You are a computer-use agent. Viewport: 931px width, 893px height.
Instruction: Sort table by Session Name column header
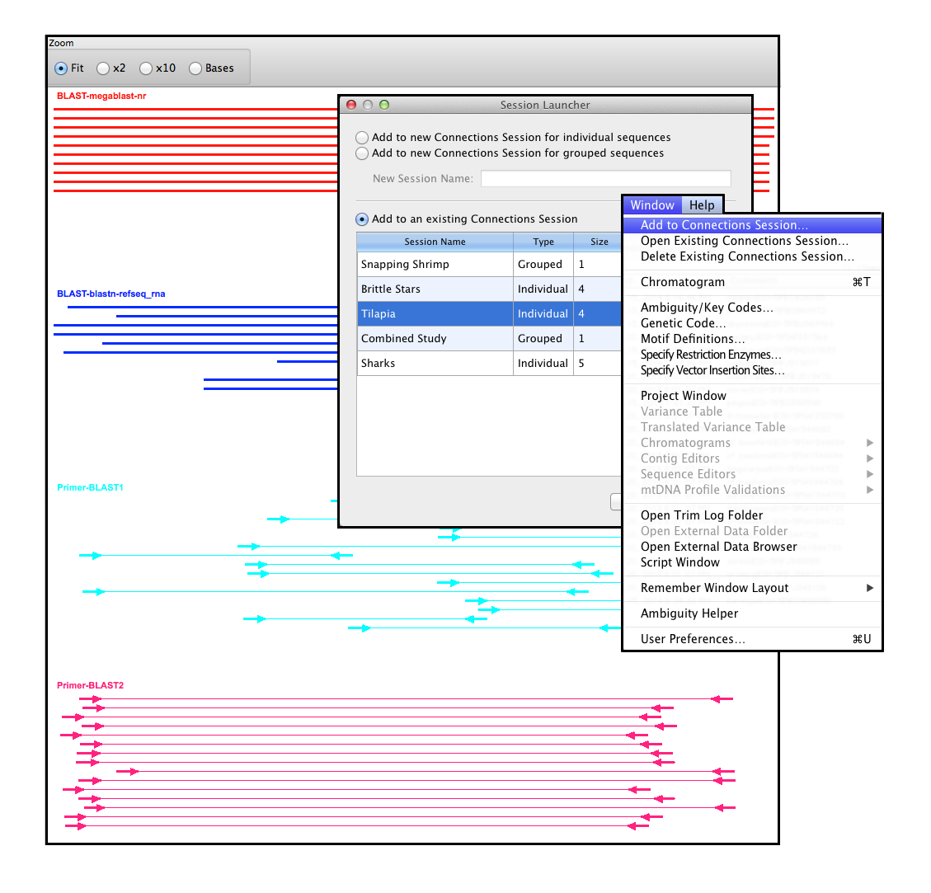pos(435,242)
